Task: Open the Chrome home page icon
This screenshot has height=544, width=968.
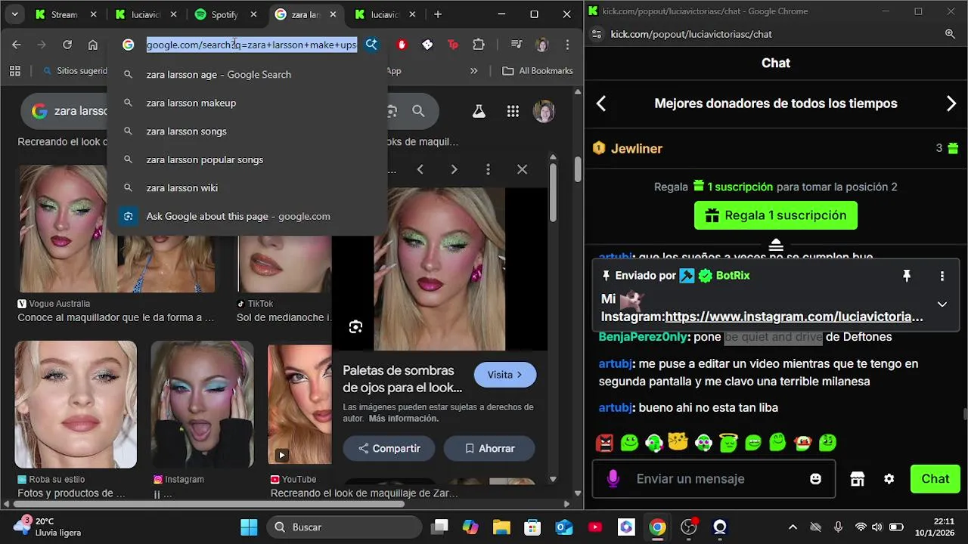Action: pos(92,45)
